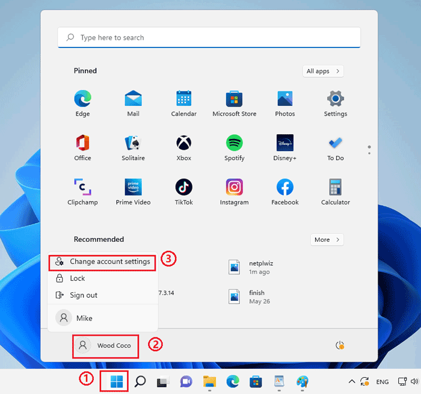Screen dimensions: 421x394
Task: Choose Lock from the account menu
Action: tap(102, 279)
